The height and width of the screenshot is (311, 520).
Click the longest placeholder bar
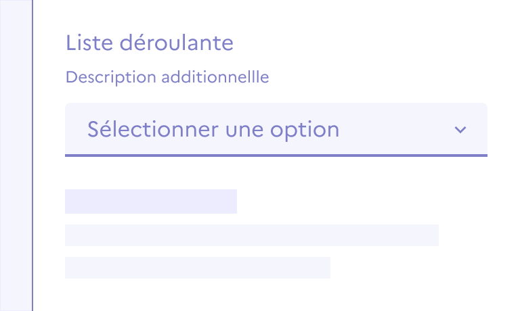[251, 235]
